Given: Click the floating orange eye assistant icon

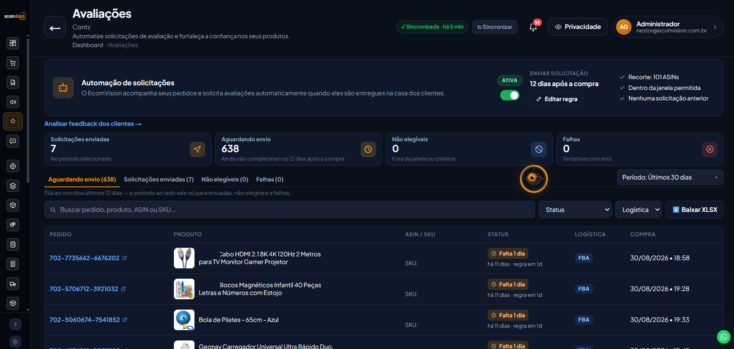Looking at the screenshot, I should [534, 179].
